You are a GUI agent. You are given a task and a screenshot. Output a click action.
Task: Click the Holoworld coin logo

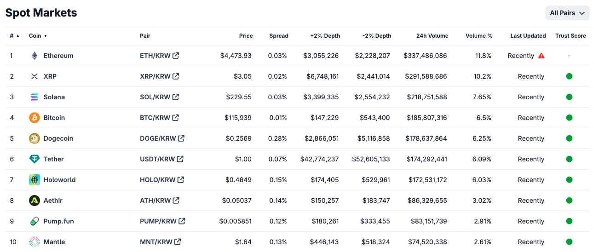[35, 180]
